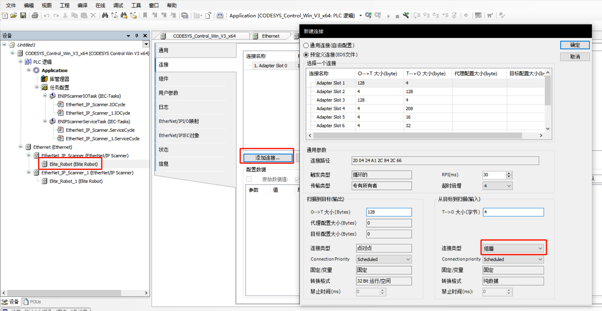The height and width of the screenshot is (311, 602).
Task: Click the Print toolbar icon
Action: tap(35, 15)
